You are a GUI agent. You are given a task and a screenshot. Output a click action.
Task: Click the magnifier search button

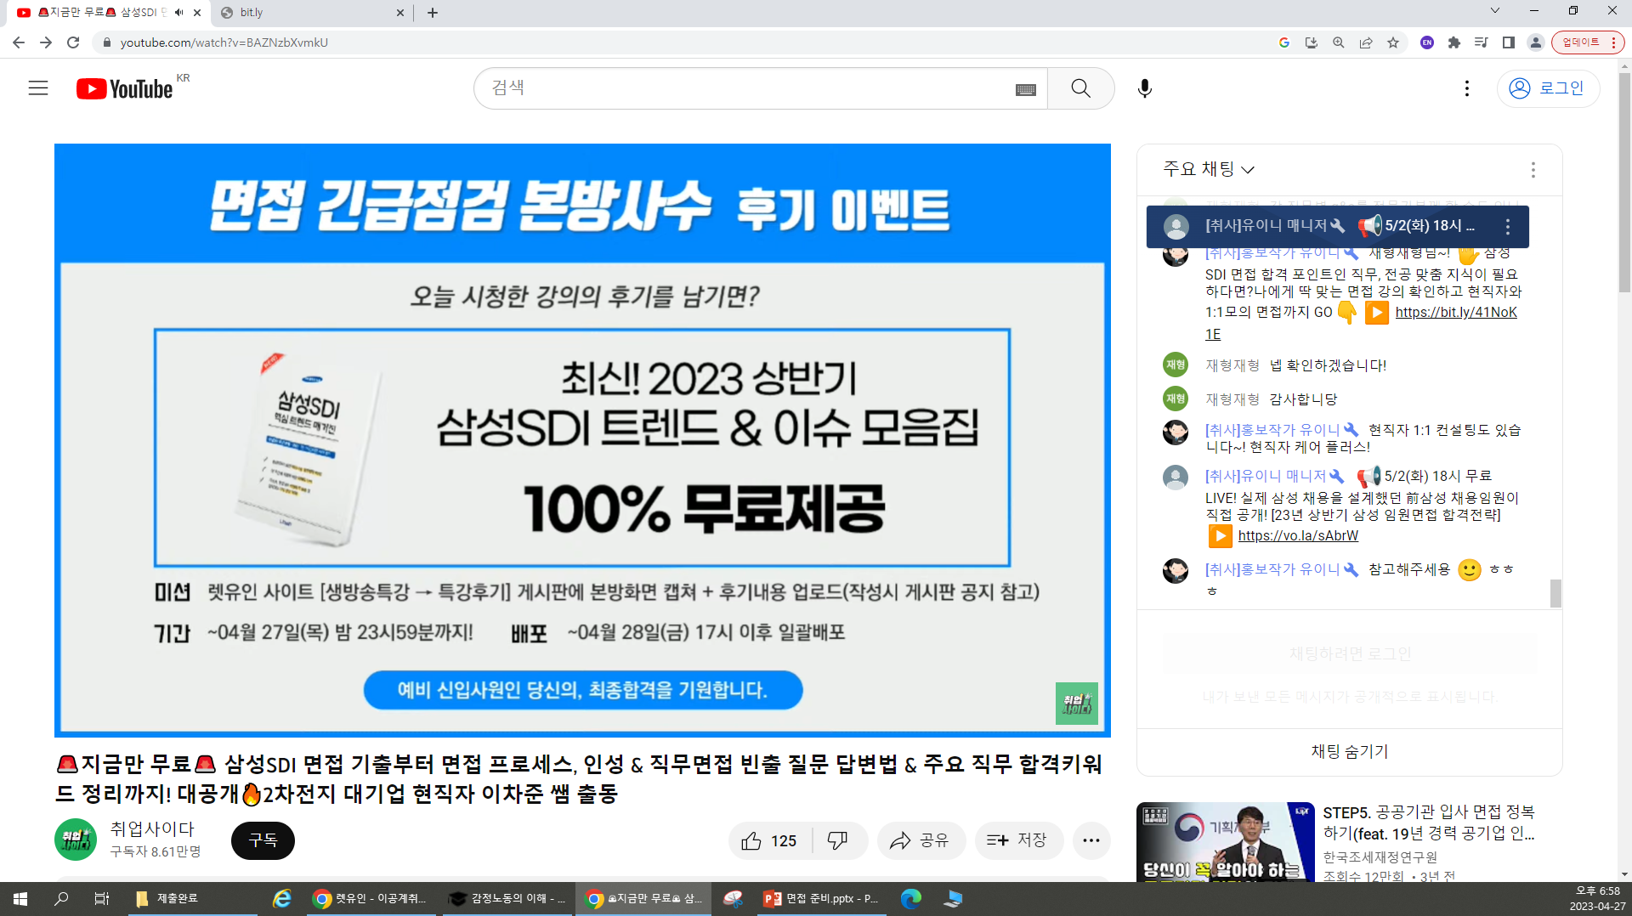[x=1080, y=88]
